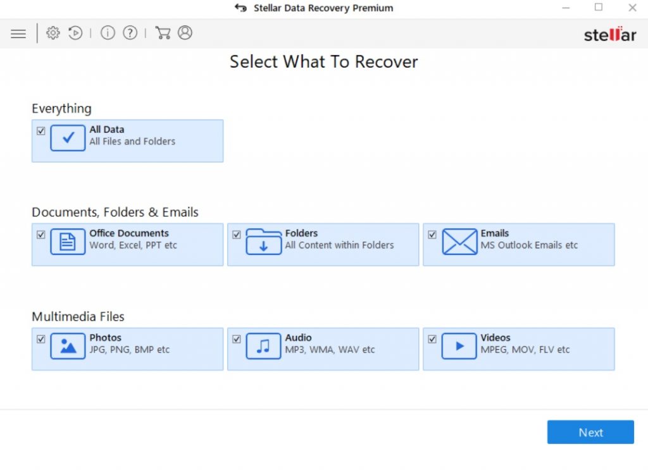
Task: Select the Videos play icon
Action: coord(459,346)
